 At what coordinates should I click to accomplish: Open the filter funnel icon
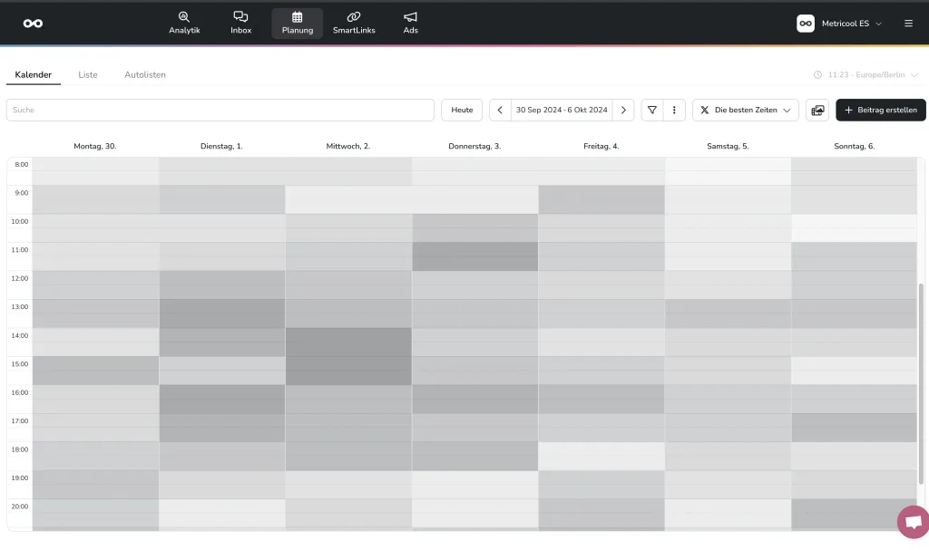pos(652,111)
